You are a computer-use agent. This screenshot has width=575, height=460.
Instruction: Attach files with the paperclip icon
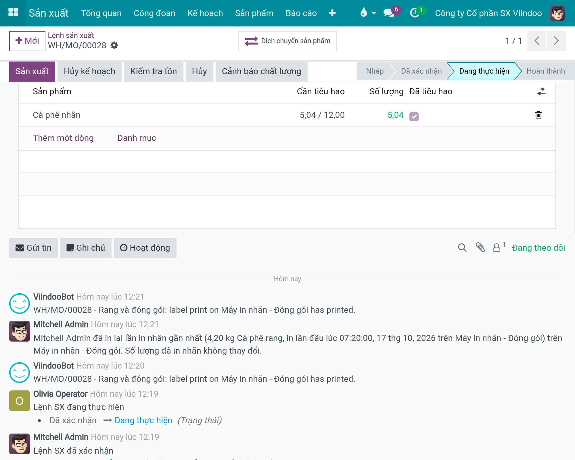[480, 248]
